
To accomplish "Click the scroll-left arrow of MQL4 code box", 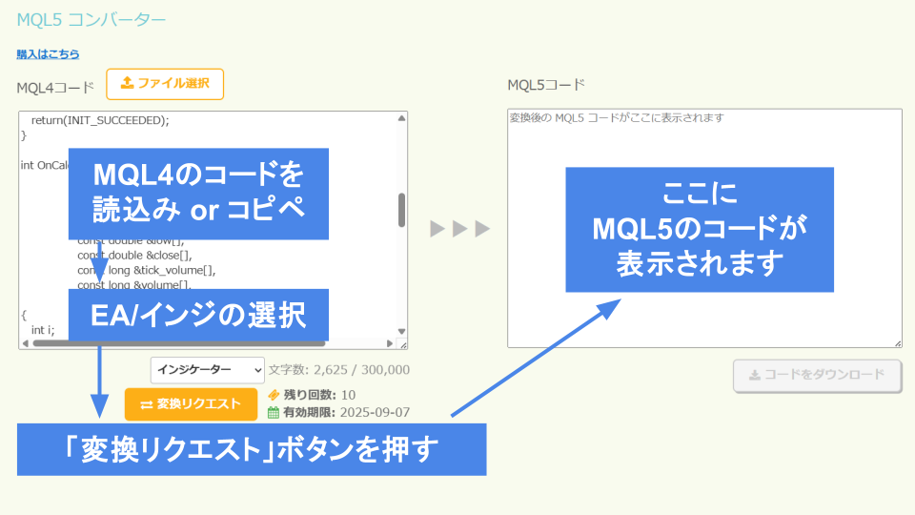I will (25, 343).
